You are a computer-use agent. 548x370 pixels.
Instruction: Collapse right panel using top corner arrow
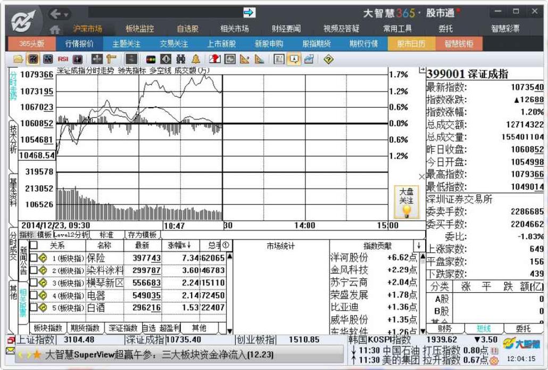(x=422, y=70)
